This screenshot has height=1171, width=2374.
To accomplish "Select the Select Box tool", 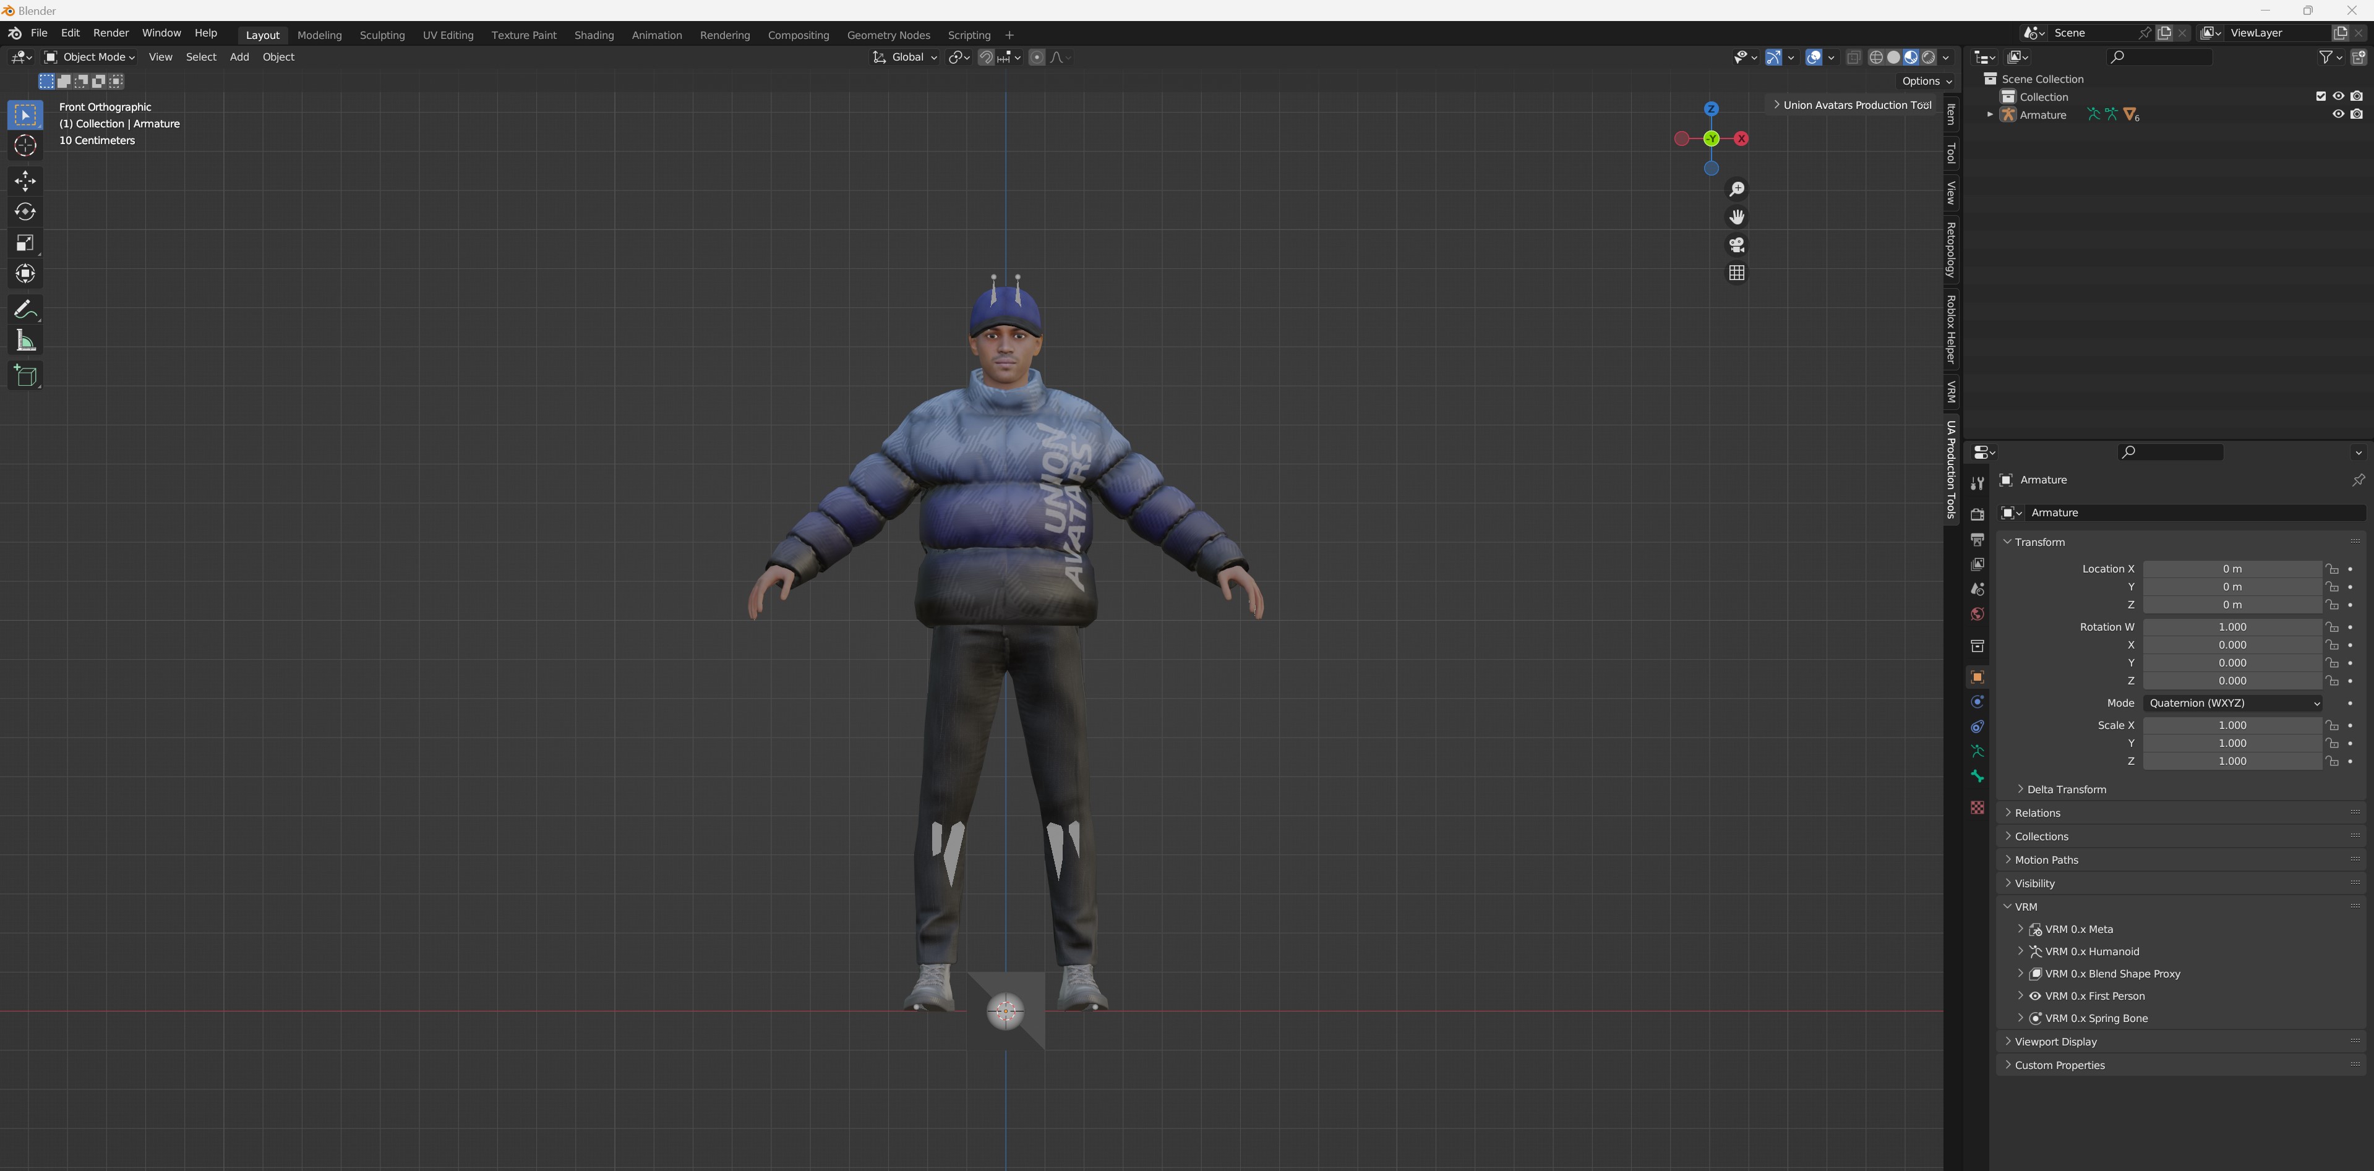I will (25, 115).
